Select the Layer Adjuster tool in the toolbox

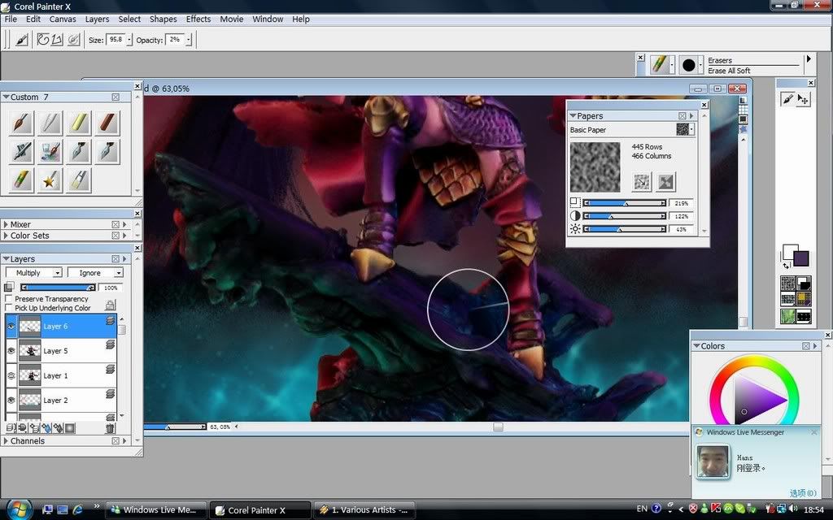803,98
